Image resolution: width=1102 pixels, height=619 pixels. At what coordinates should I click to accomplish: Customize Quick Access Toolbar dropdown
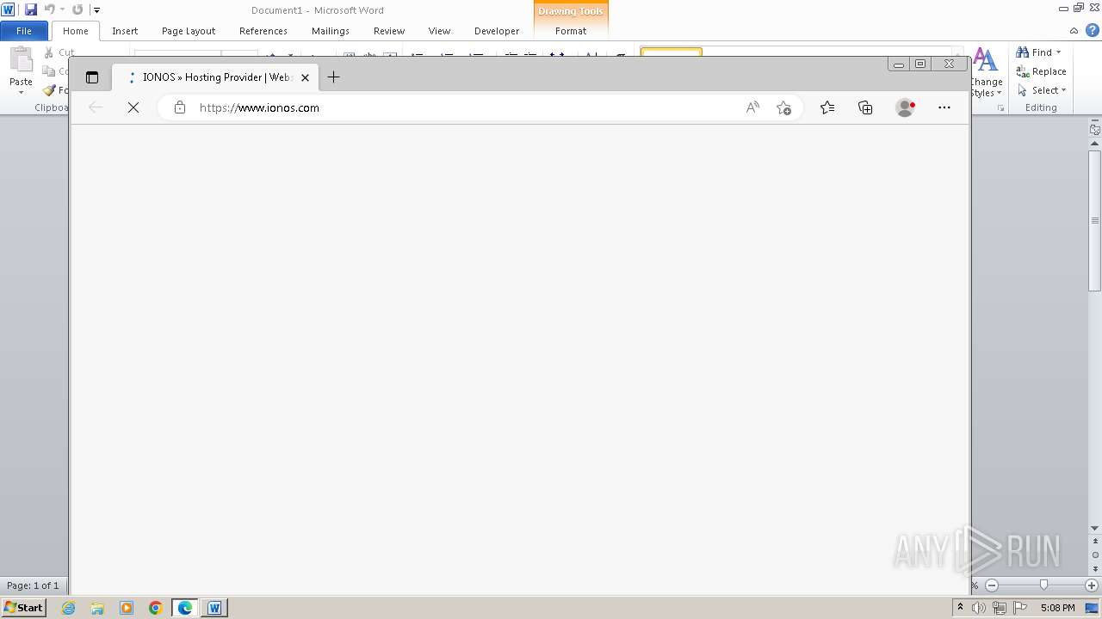click(x=96, y=10)
